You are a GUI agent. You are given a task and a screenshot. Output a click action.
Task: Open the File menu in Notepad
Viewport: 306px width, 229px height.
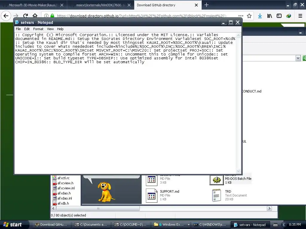coord(18,29)
